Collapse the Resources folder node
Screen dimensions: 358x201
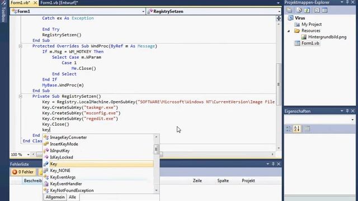(289, 31)
